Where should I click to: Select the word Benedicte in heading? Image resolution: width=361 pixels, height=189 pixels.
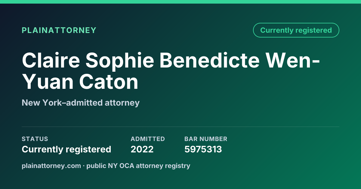click(209, 60)
